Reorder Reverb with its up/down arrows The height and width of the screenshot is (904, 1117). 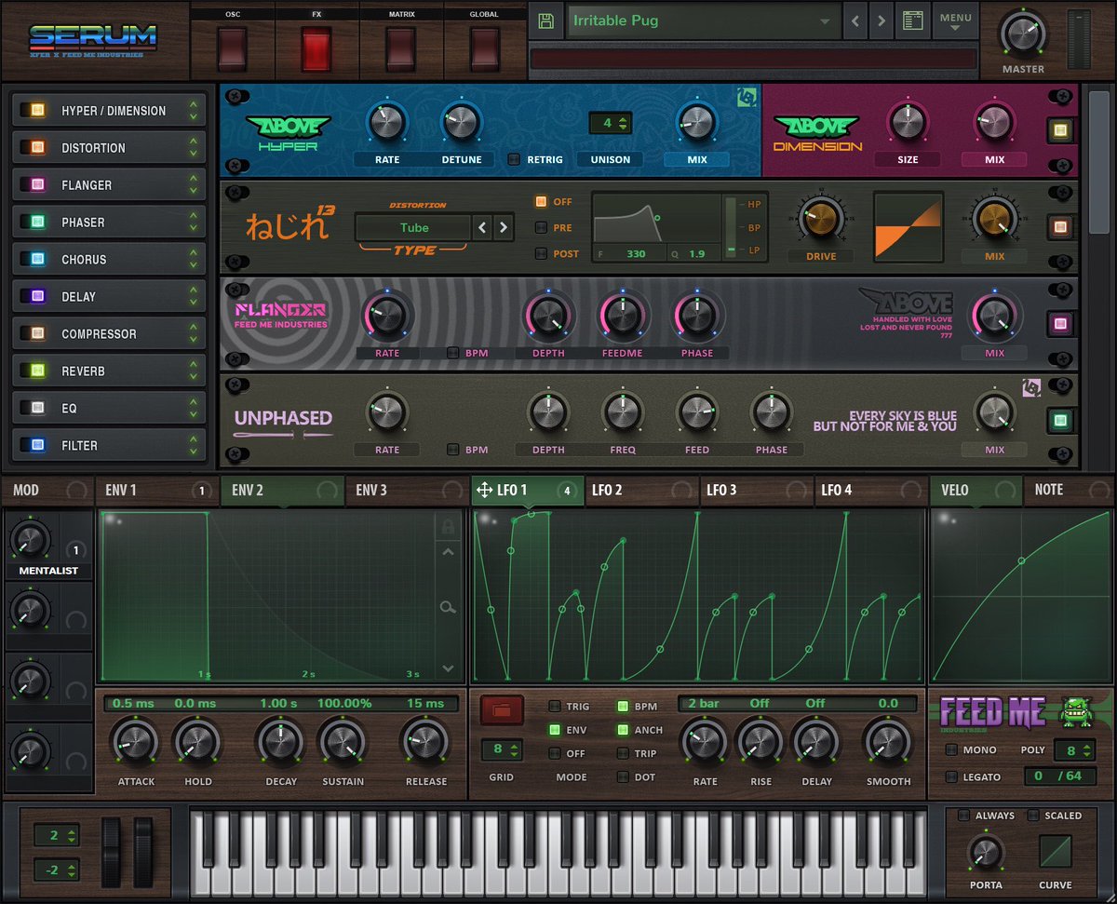click(x=193, y=371)
